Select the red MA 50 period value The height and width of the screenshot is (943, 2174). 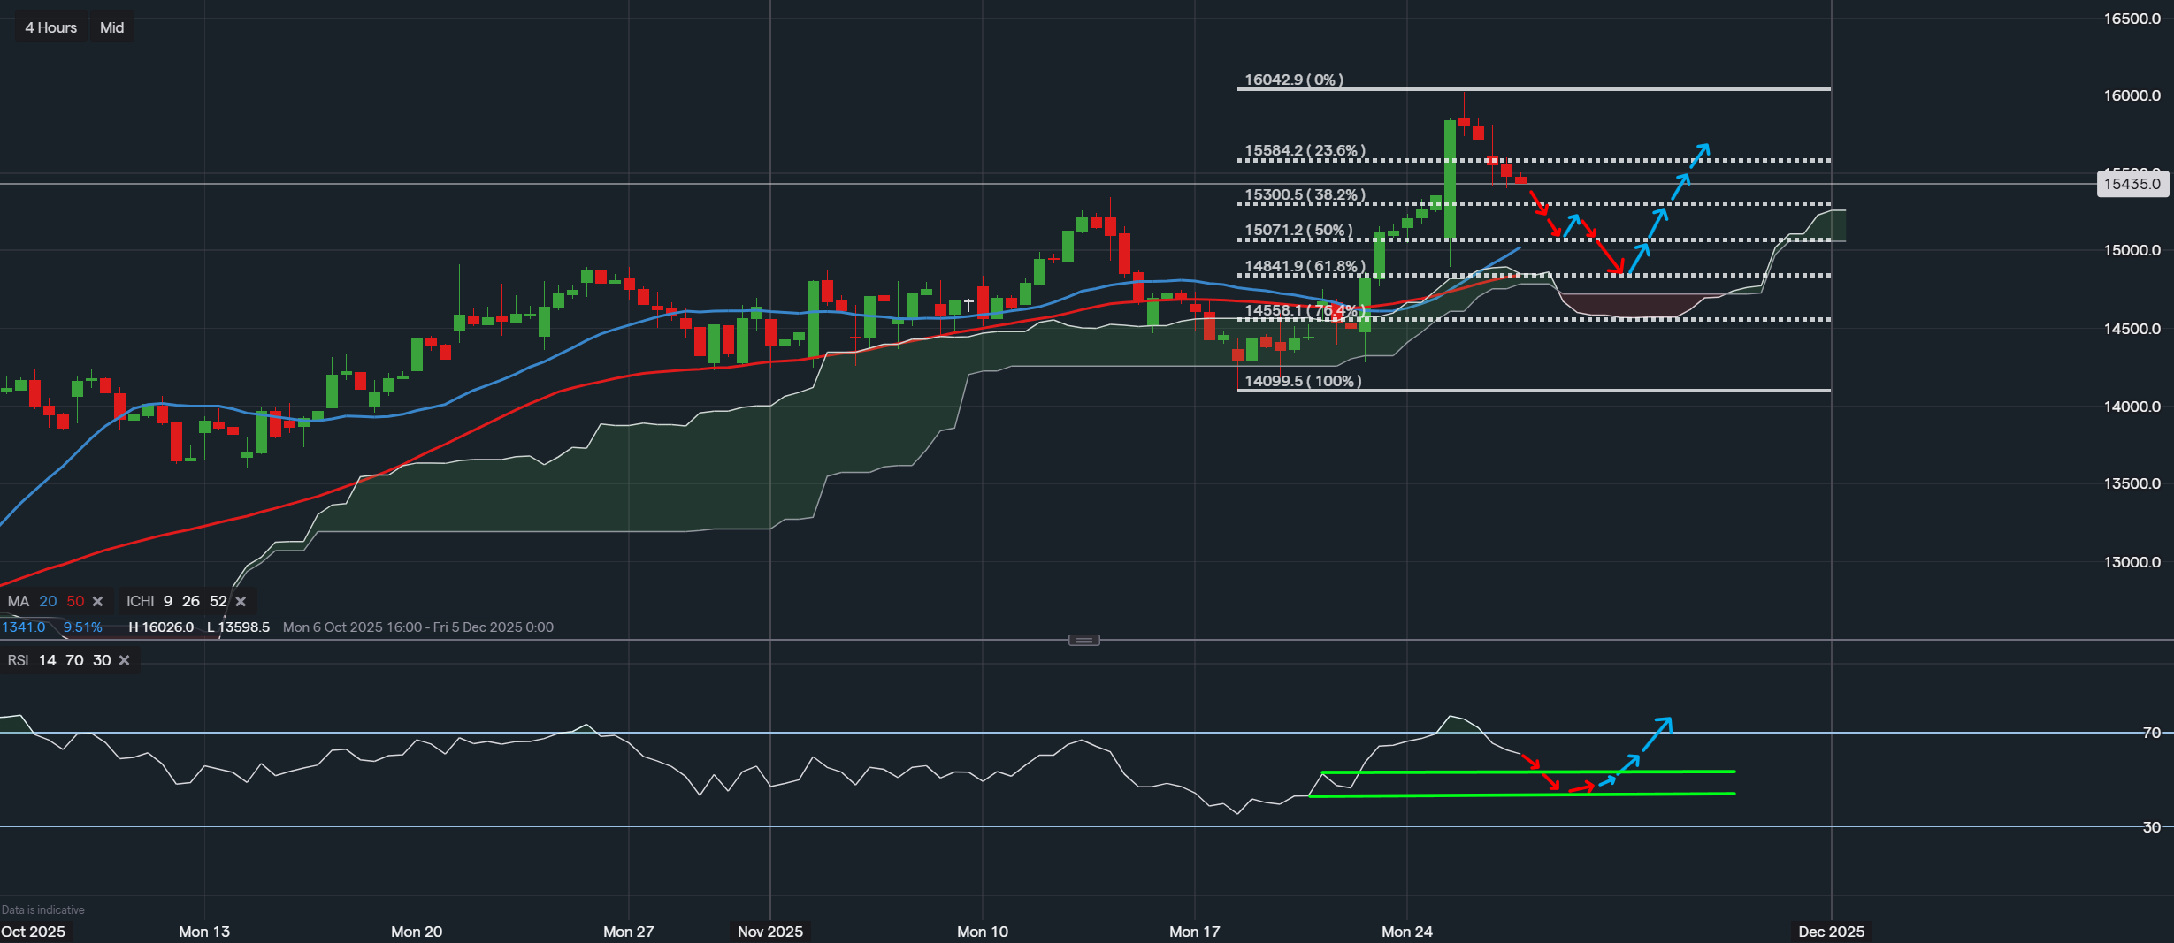[75, 602]
